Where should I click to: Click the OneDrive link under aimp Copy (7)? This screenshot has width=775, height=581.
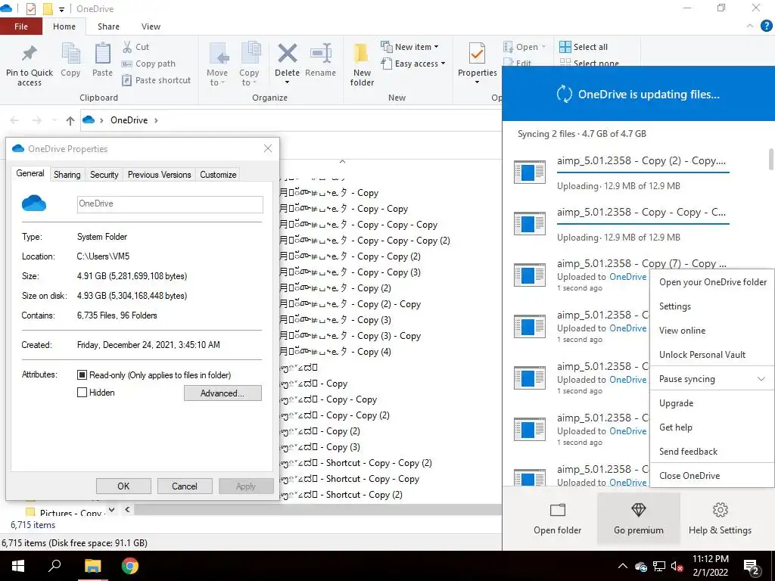627,277
